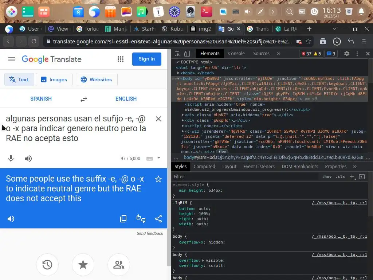The image size is (373, 280).
Task: Expand the div class pGxpHc node
Action: tap(183, 120)
